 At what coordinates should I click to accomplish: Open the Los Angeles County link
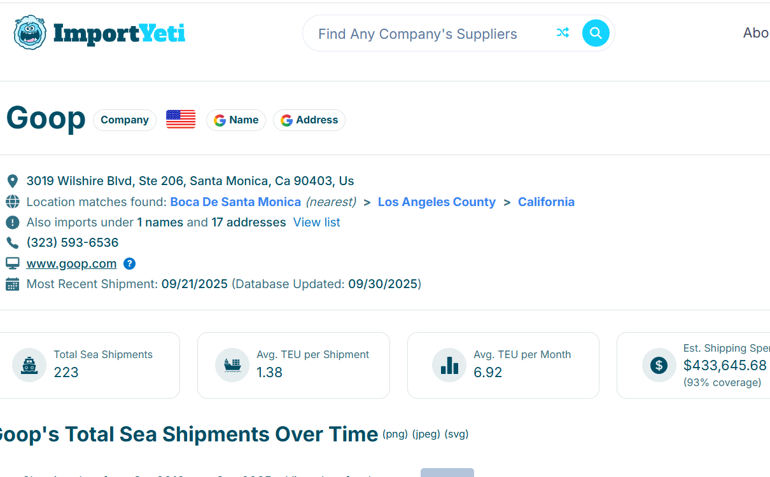coord(437,202)
